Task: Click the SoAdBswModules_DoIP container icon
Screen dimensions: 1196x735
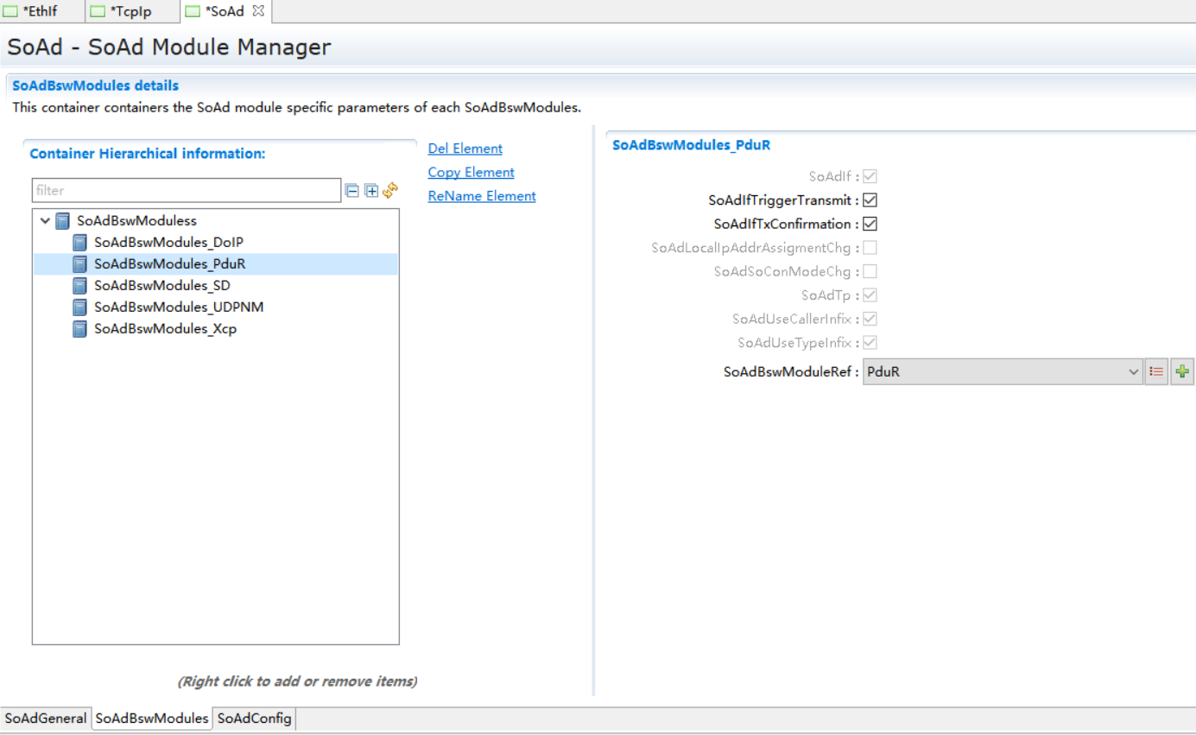Action: click(79, 243)
